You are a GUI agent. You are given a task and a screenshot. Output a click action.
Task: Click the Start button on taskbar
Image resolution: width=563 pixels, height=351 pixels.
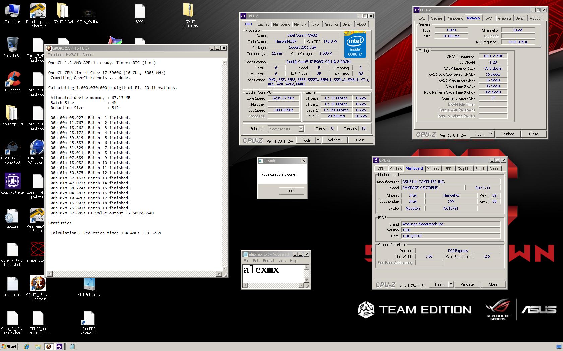(x=9, y=347)
